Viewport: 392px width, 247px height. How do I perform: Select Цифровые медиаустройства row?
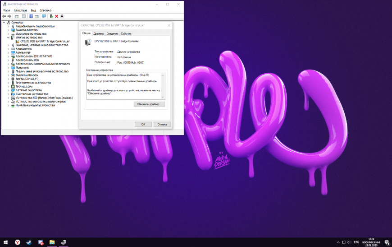(x=35, y=105)
